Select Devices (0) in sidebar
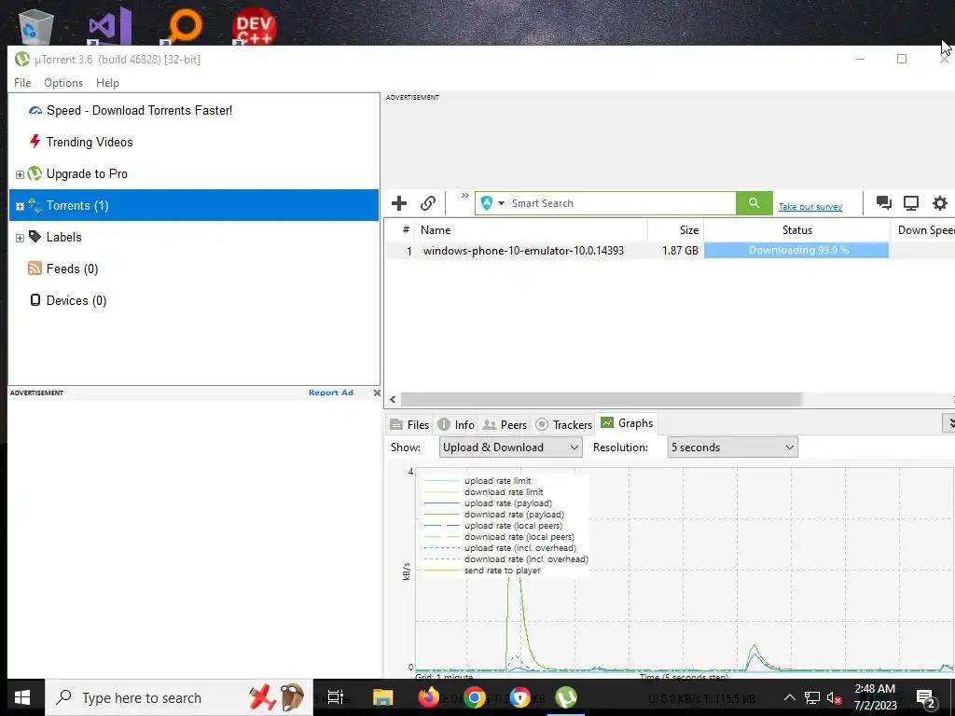This screenshot has width=955, height=716. [x=76, y=300]
